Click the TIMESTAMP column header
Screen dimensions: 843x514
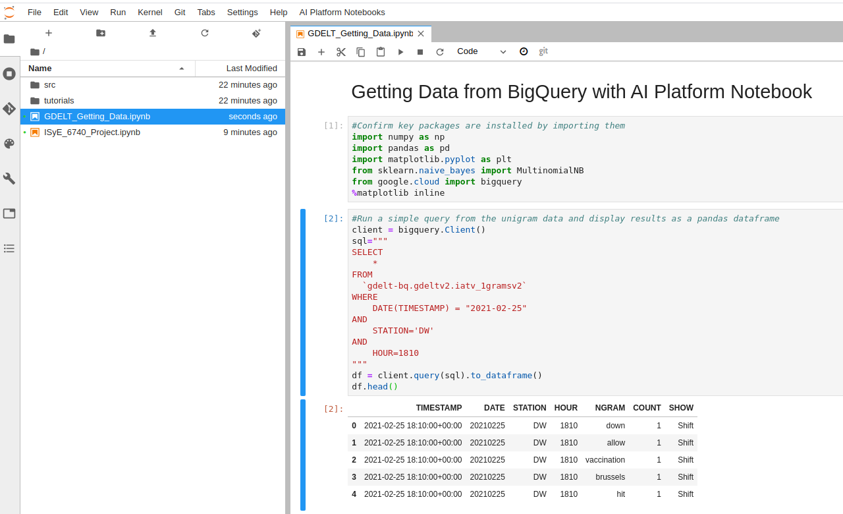[x=439, y=408]
